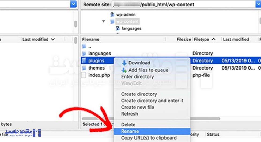Image resolution: width=261 pixels, height=142 pixels.
Task: Select Delete in the context menu
Action: (x=128, y=125)
